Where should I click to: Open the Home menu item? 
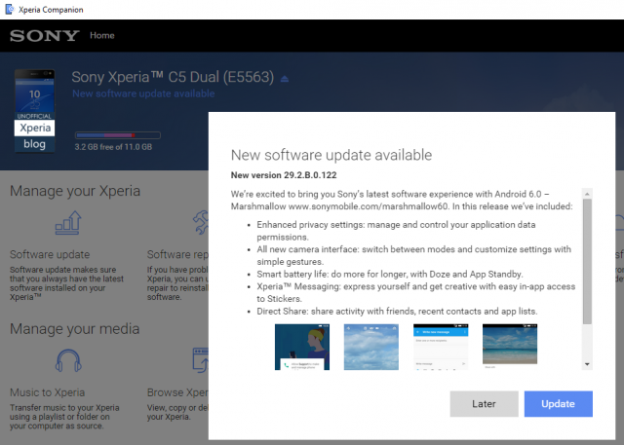pyautogui.click(x=101, y=35)
